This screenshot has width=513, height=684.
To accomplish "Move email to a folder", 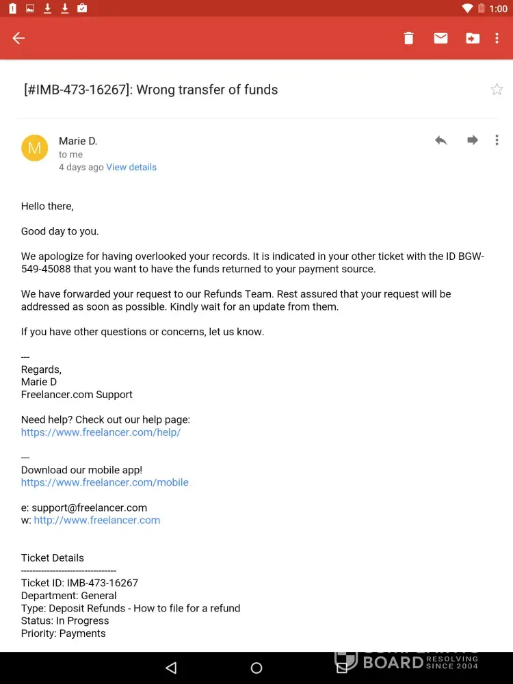I will (473, 38).
